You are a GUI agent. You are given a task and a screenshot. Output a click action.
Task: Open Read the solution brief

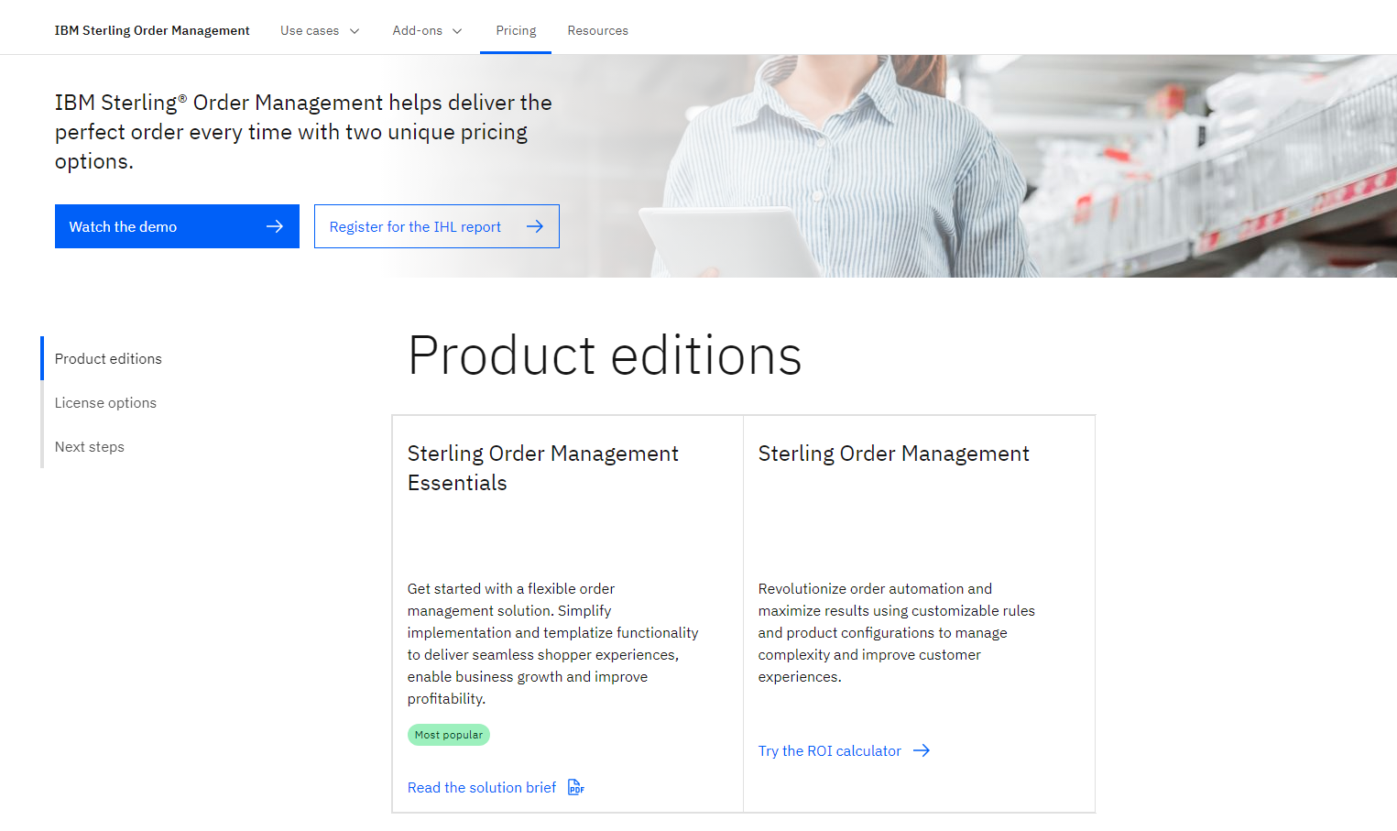coord(481,787)
